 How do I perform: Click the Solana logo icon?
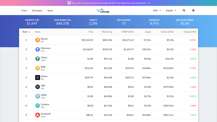pos(37,78)
